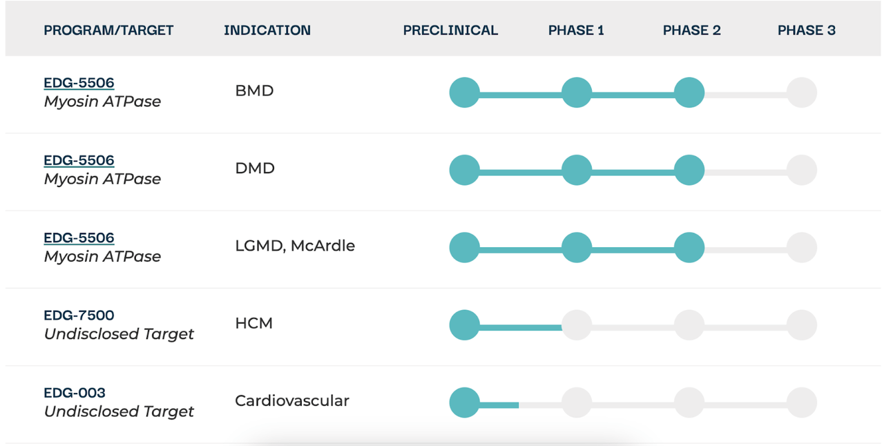Click the Phase 2 circle in the BMD row
Image resolution: width=884 pixels, height=446 pixels.
point(689,93)
